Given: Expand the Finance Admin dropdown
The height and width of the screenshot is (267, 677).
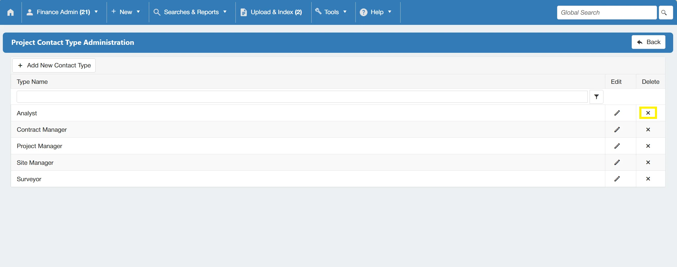Looking at the screenshot, I should pyautogui.click(x=63, y=12).
